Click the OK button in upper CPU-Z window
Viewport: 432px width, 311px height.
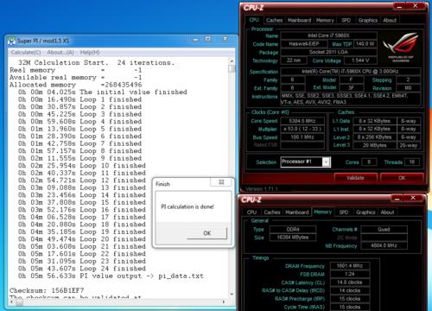pyautogui.click(x=402, y=178)
